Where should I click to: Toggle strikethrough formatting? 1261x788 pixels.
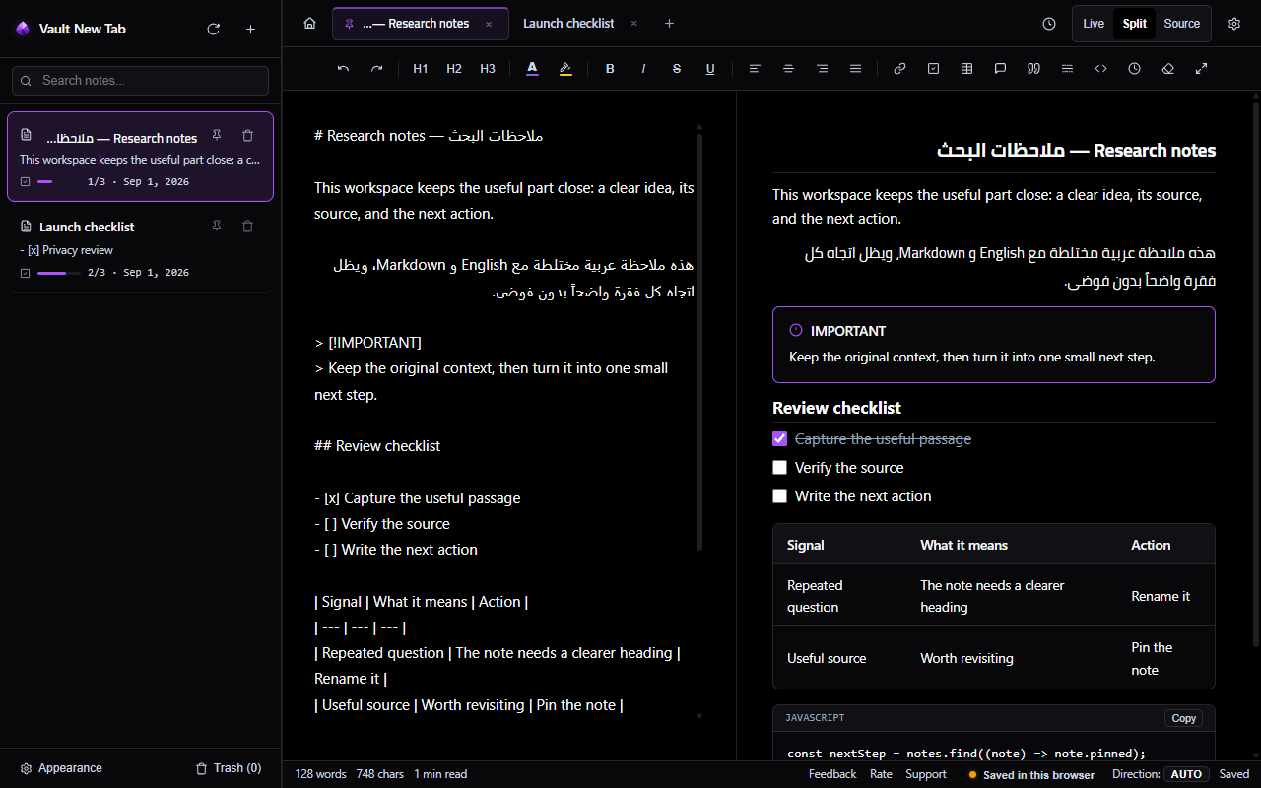pyautogui.click(x=677, y=69)
